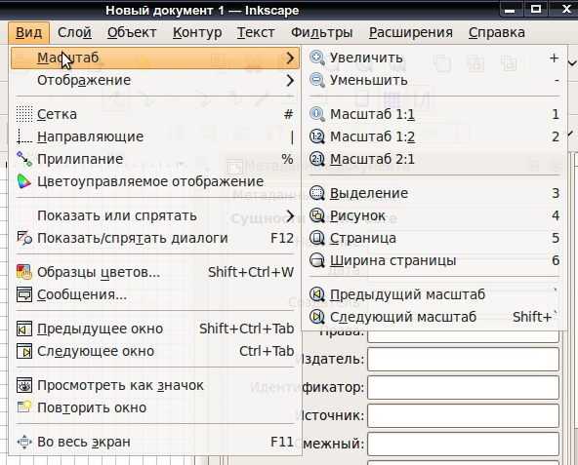Click the Shift+Ctrl+W shortcut text
The height and width of the screenshot is (465, 578).
[x=251, y=272]
